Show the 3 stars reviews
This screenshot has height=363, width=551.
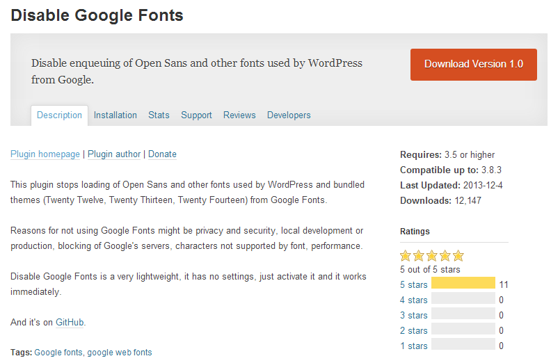pos(413,315)
